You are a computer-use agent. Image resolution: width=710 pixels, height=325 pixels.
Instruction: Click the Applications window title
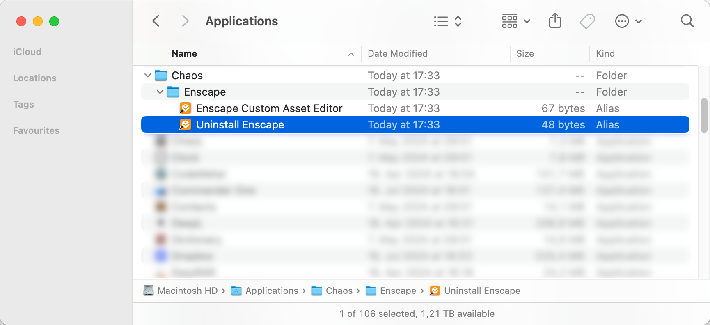pos(242,21)
